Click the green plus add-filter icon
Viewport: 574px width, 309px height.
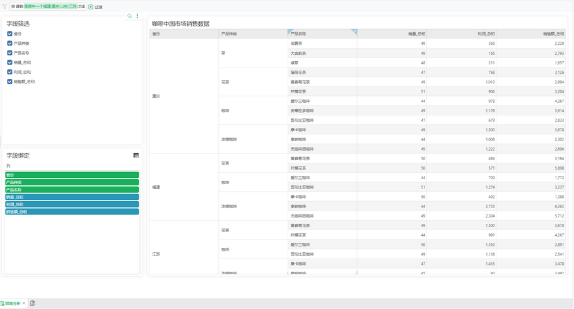(x=91, y=7)
